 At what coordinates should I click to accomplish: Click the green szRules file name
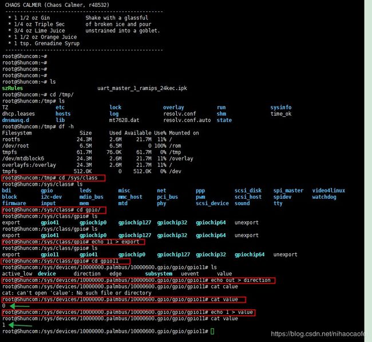(x=13, y=88)
